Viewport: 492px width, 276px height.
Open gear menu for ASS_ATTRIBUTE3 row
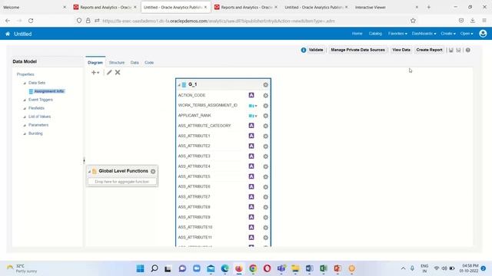pyautogui.click(x=265, y=156)
